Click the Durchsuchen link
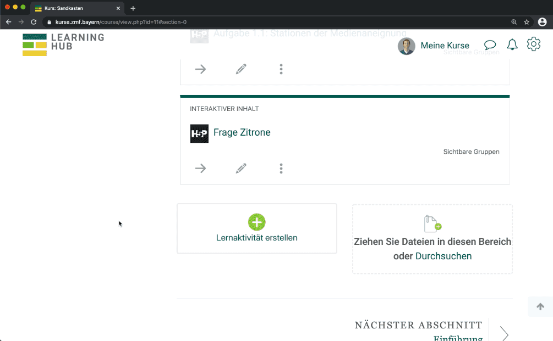Viewport: 553px width, 341px height. click(x=444, y=256)
